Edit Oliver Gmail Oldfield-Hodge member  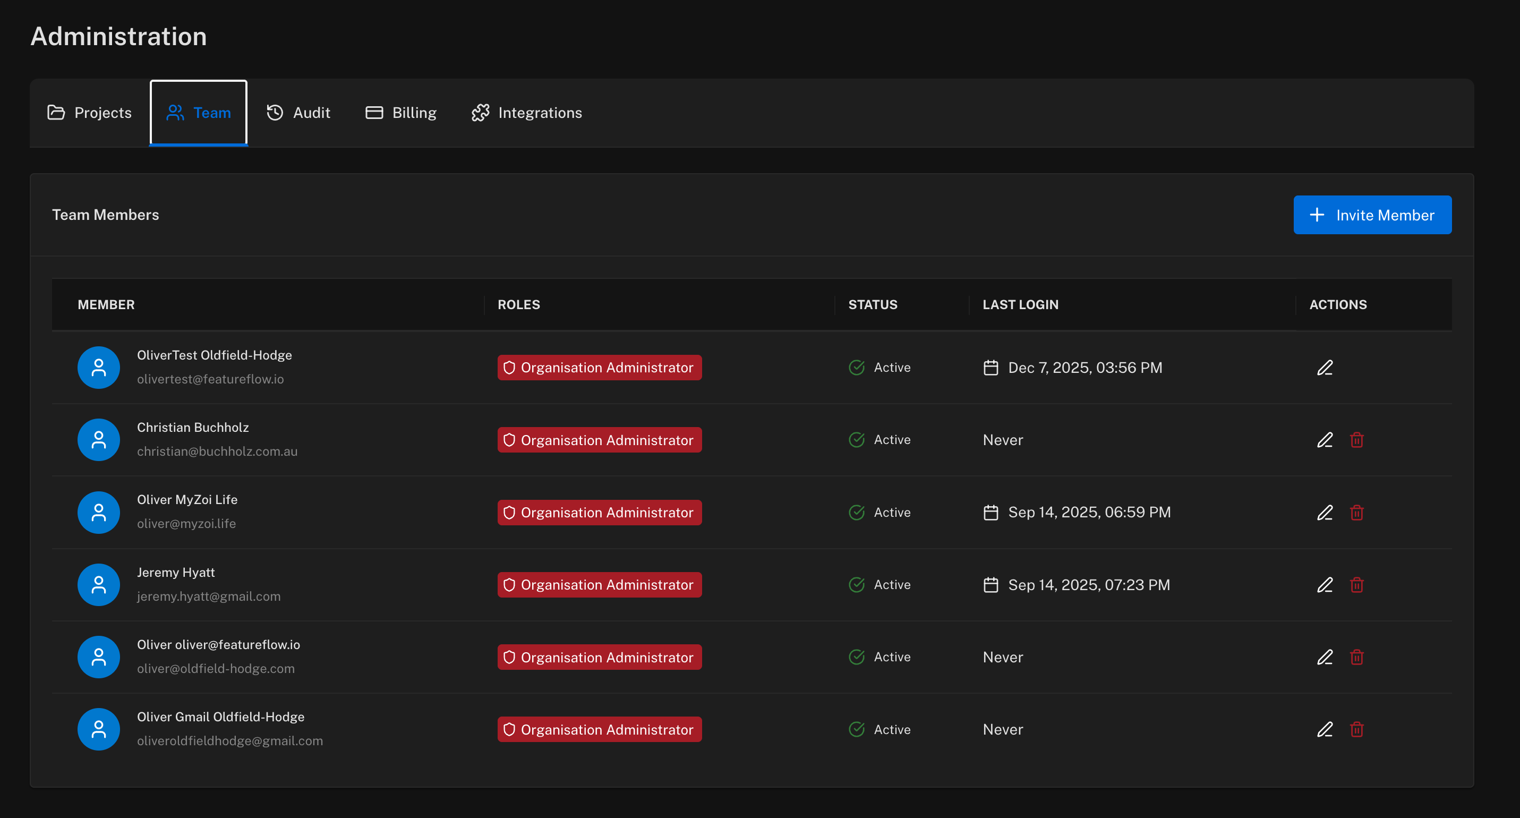point(1325,729)
